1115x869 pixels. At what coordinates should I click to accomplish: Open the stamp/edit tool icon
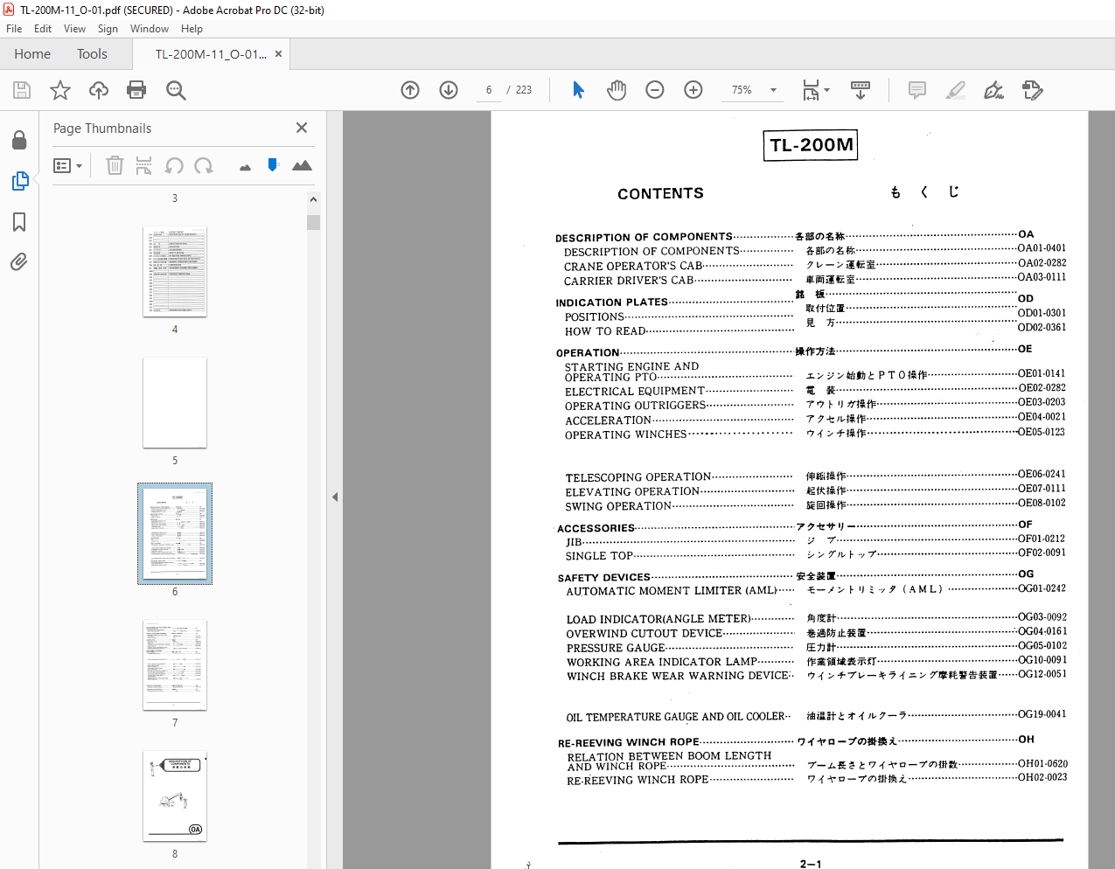coord(1032,90)
